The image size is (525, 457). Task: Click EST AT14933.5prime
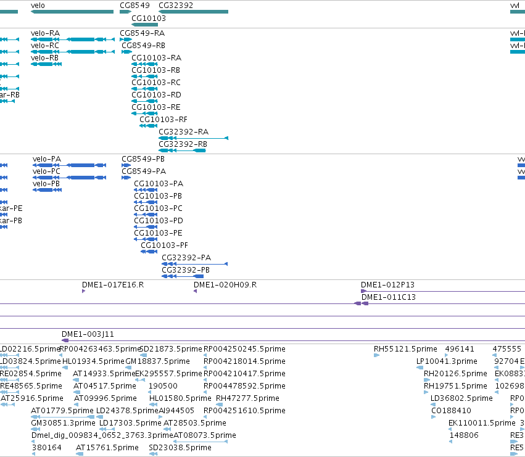pyautogui.click(x=76, y=380)
